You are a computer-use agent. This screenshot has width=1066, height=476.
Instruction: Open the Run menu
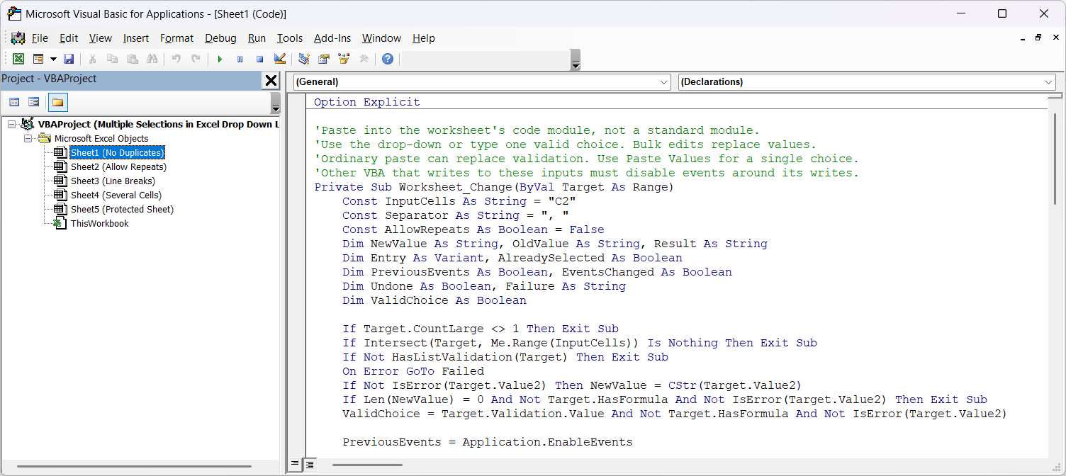257,38
